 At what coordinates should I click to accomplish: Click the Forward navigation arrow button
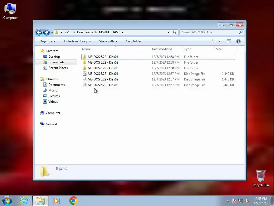coord(46,32)
